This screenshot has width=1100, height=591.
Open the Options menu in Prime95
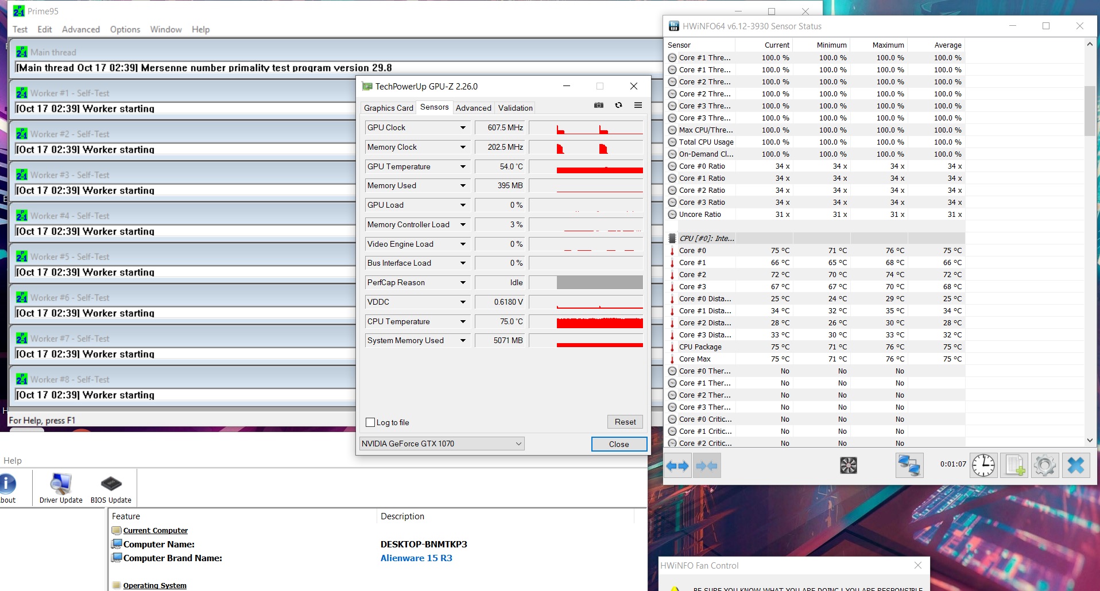tap(125, 29)
